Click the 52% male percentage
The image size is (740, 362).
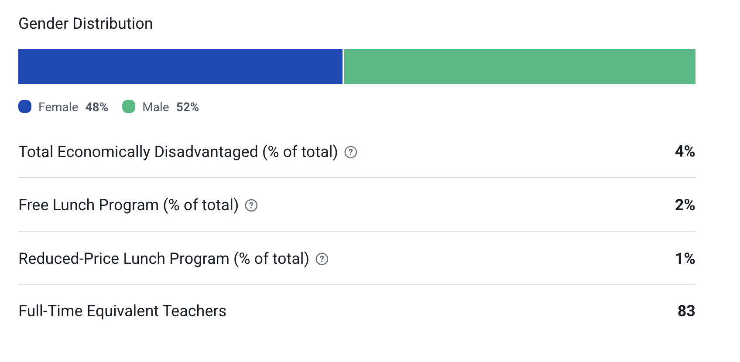188,107
